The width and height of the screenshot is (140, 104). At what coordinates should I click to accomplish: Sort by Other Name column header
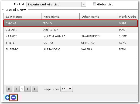pyautogui.click(x=98, y=16)
